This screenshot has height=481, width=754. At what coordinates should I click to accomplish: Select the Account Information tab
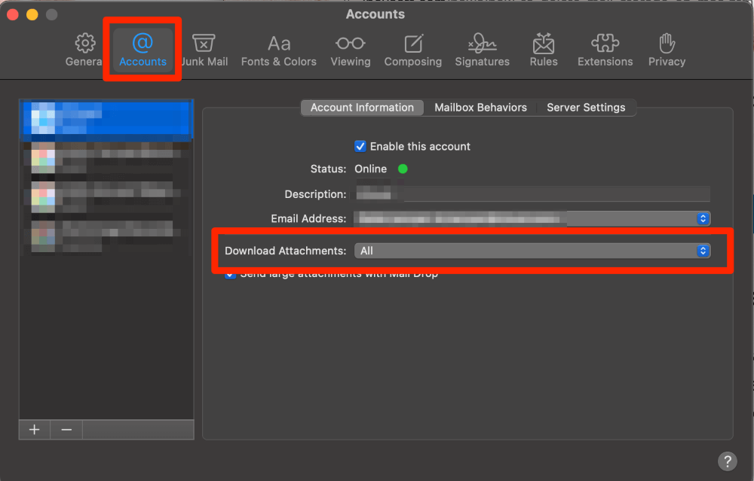362,108
